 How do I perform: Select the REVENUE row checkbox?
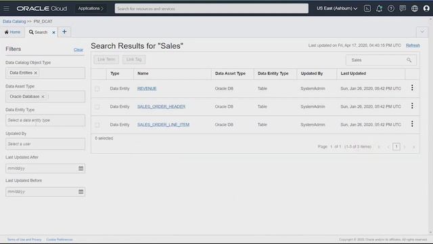tap(97, 89)
